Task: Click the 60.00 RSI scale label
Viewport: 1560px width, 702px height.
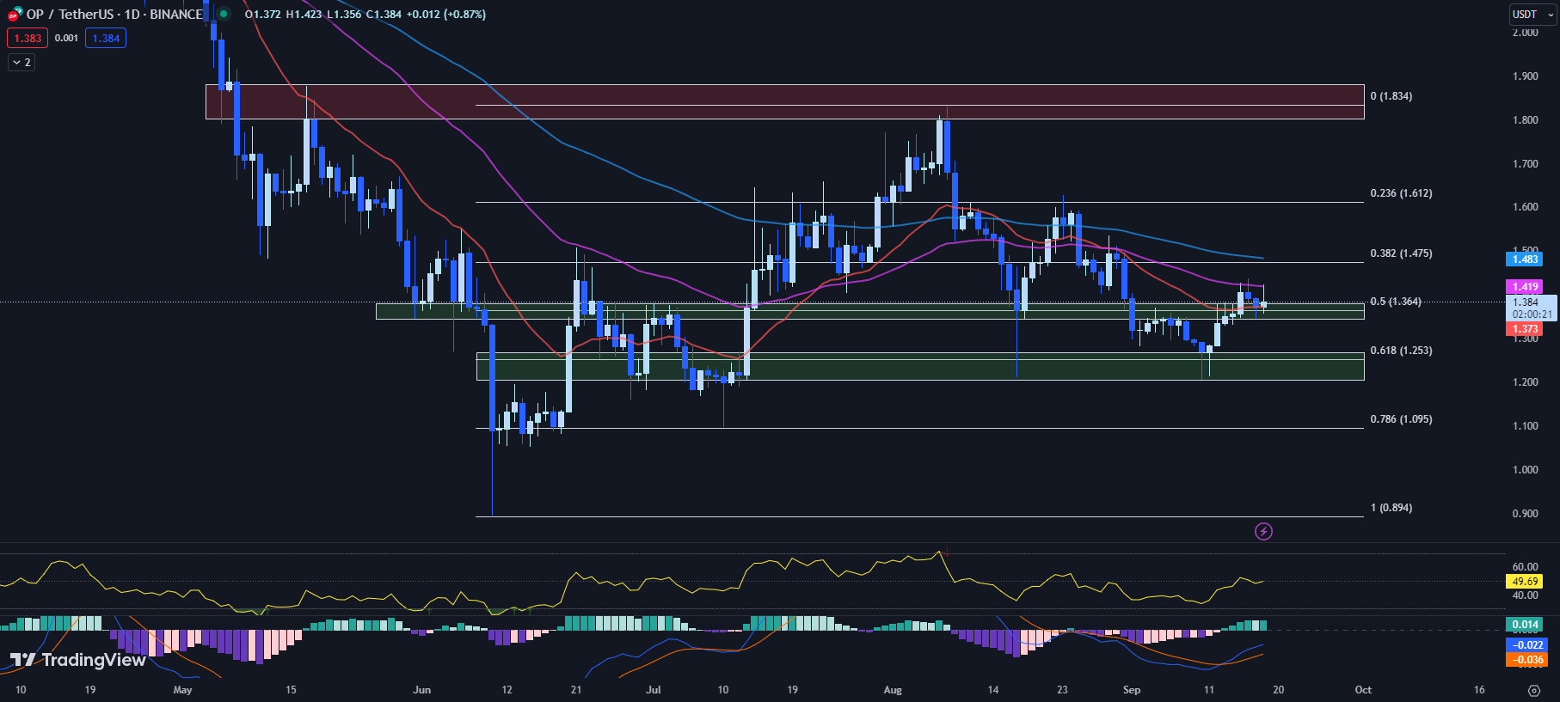Action: (x=1525, y=567)
